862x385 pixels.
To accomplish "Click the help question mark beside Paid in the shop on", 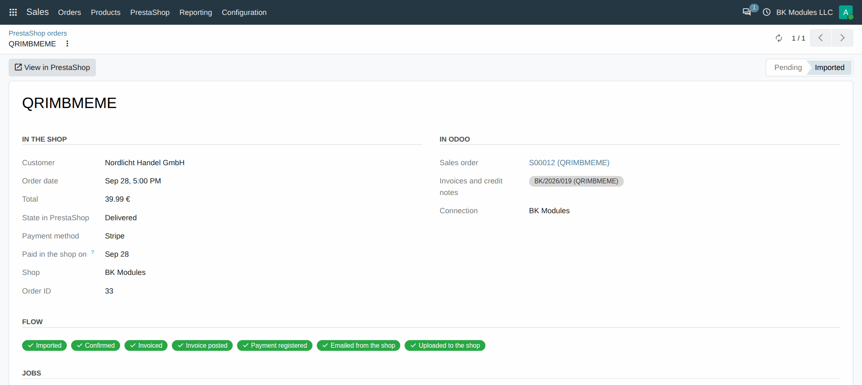I will coord(92,252).
